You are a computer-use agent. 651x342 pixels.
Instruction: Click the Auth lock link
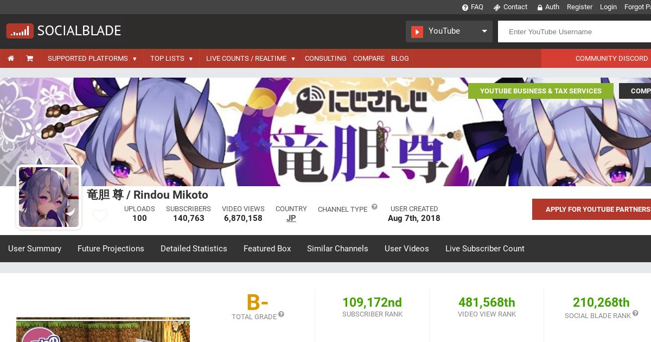click(548, 7)
